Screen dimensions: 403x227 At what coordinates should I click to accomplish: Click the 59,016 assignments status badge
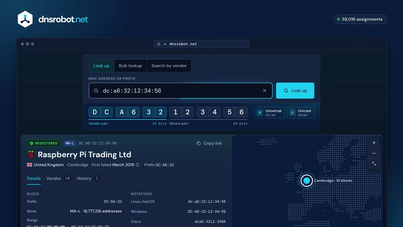pos(360,19)
